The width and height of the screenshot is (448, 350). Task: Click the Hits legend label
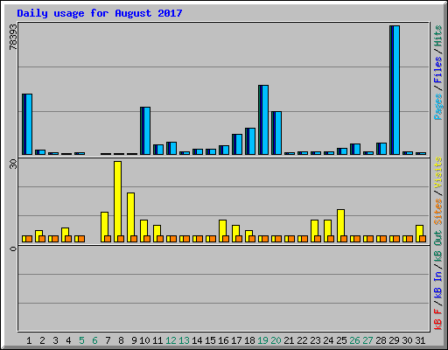[438, 36]
